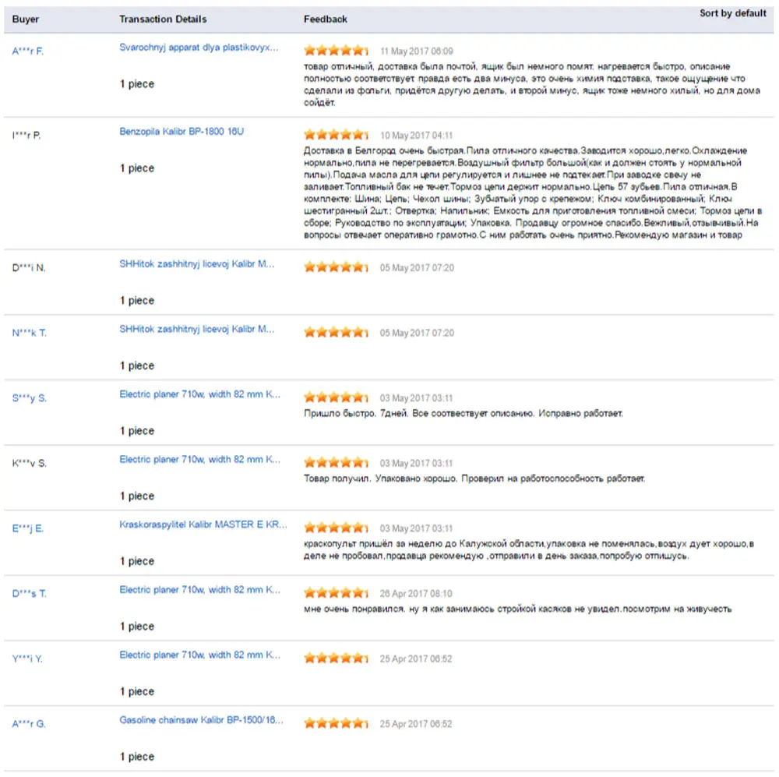Click the star rating in N***k T.'s row
The height and width of the screenshot is (777, 779).
click(x=336, y=332)
